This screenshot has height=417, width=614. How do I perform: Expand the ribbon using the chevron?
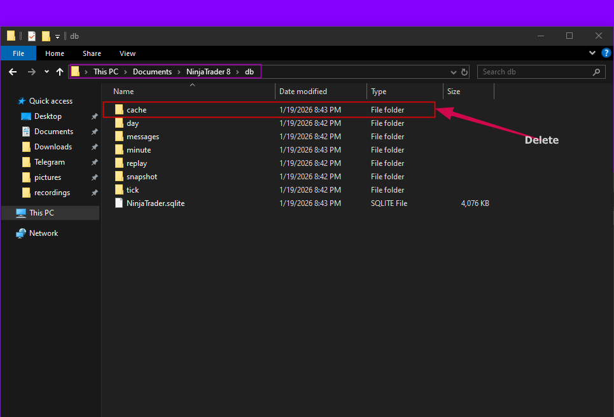592,53
